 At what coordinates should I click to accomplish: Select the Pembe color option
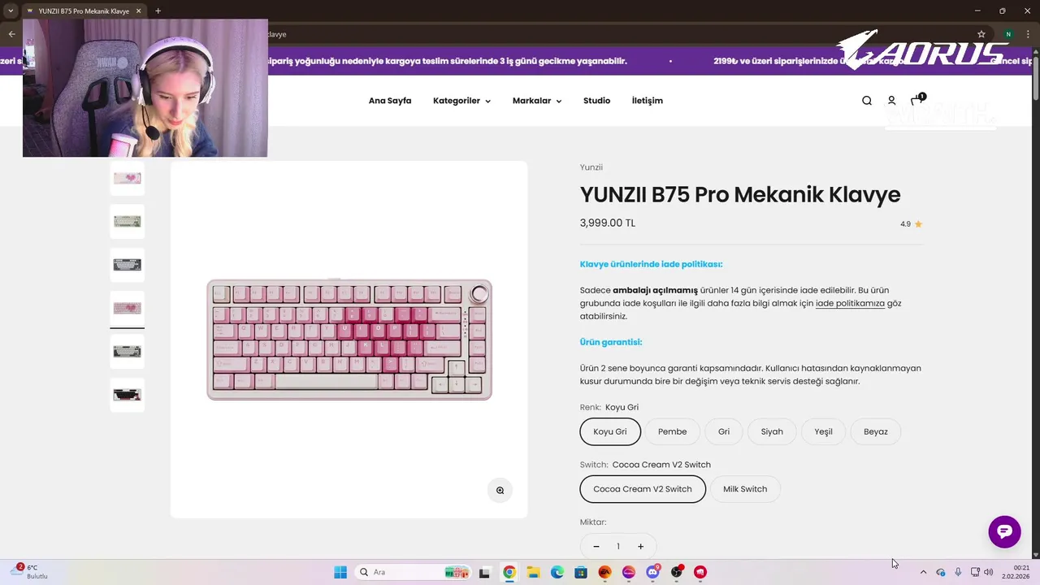point(672,431)
